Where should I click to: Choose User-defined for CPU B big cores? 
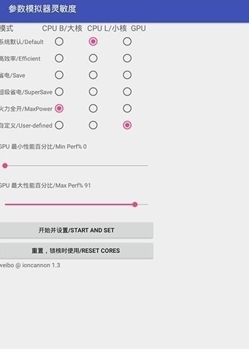tap(59, 125)
